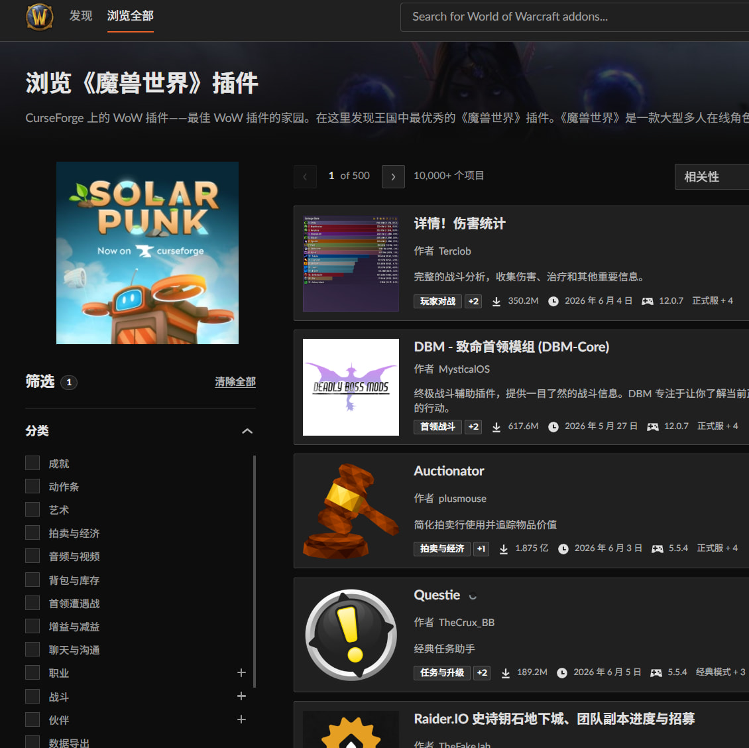Screen dimensions: 749x748
Task: Show the +2 tags on Questie card
Action: tap(482, 673)
